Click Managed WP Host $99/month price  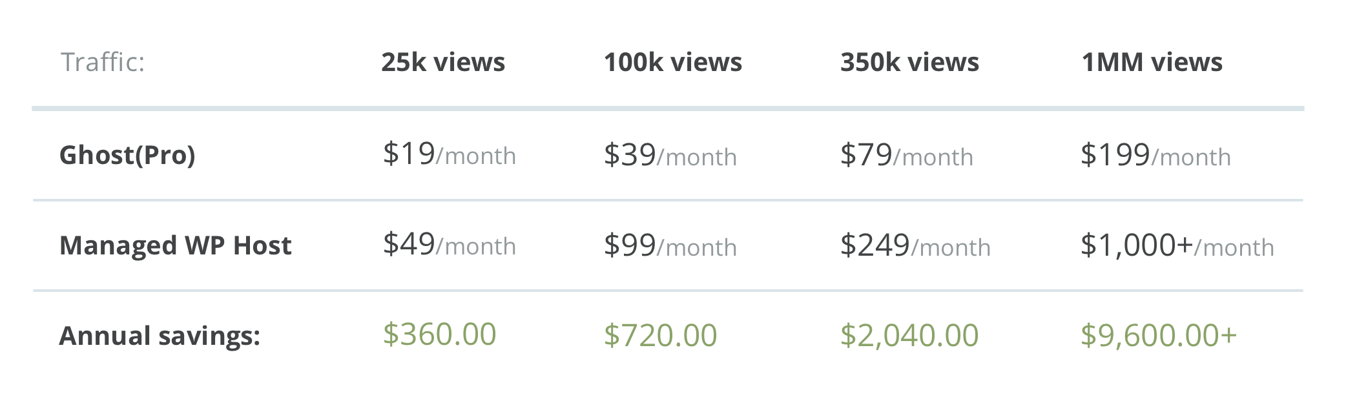(670, 246)
